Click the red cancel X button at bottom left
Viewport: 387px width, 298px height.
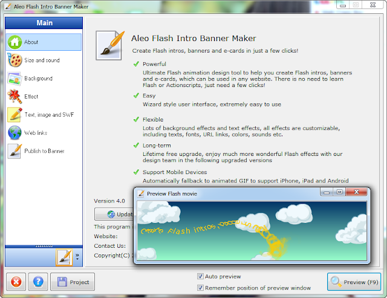(16, 282)
